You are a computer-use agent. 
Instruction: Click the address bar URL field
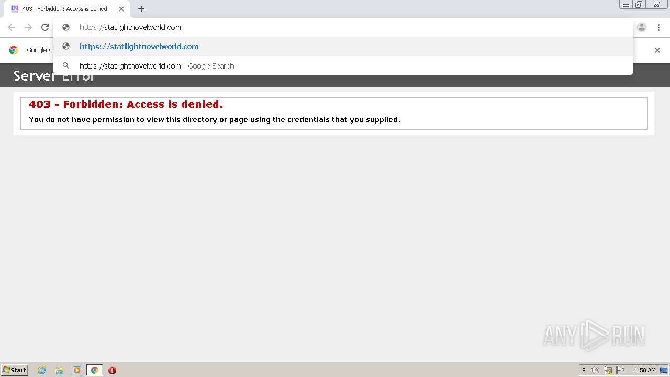pyautogui.click(x=343, y=27)
